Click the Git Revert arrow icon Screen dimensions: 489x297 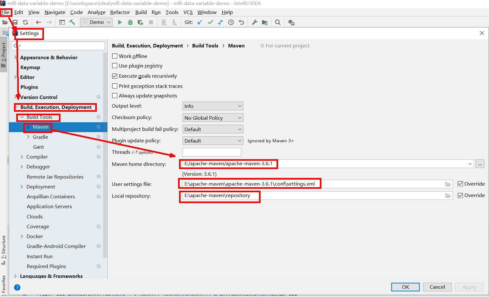coord(241,22)
